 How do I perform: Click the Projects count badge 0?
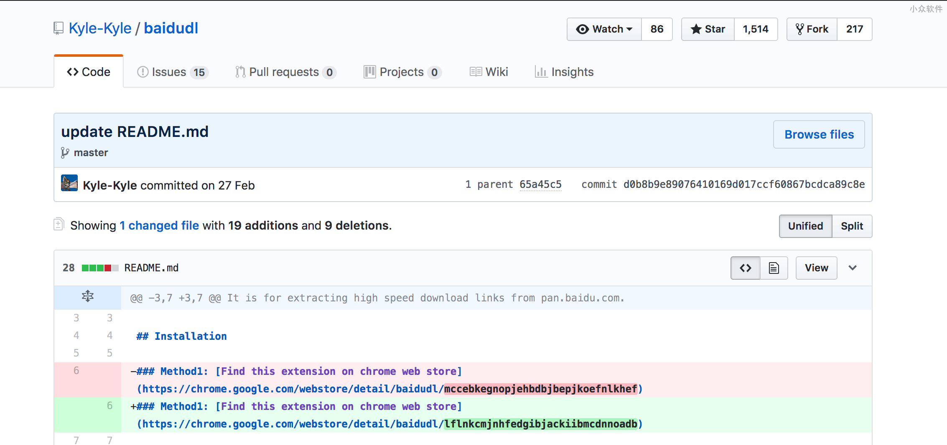pyautogui.click(x=435, y=73)
